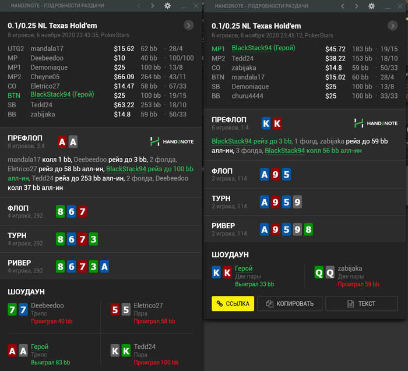Click Проиграл 100 bb result text
Screen dimensions: 408x371
pyautogui.click(x=156, y=362)
